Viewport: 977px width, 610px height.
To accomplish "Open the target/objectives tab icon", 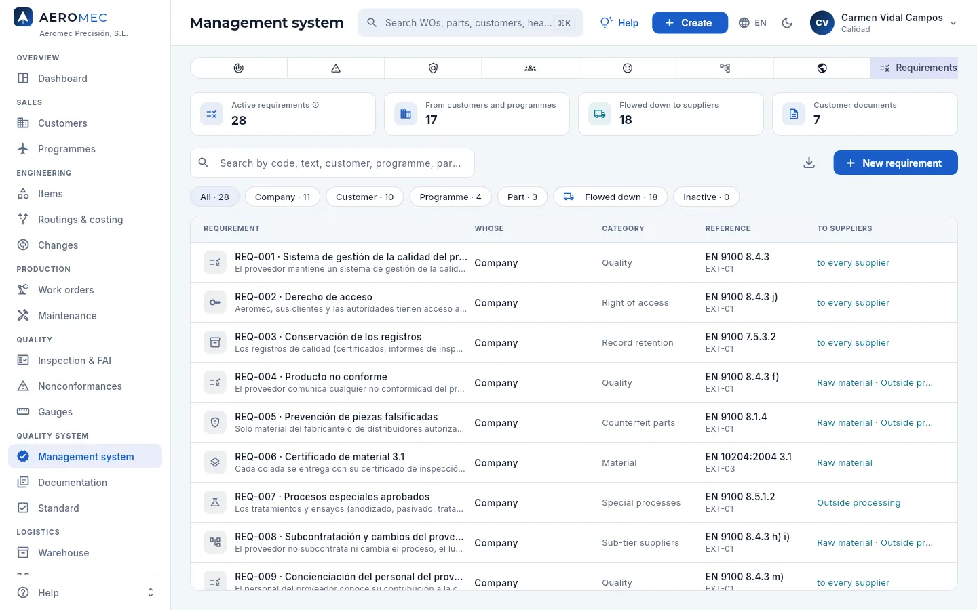I will pyautogui.click(x=239, y=68).
